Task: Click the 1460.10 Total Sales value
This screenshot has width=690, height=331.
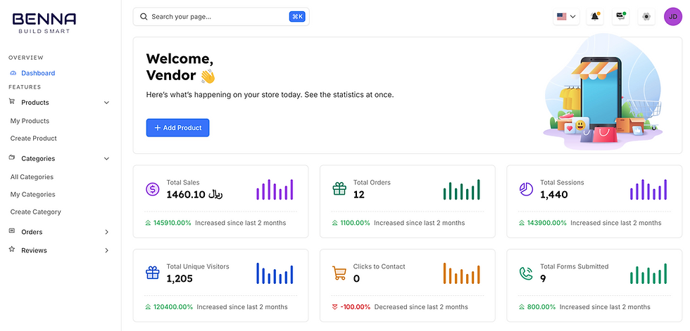Action: point(194,195)
